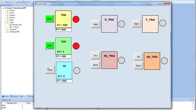This screenshot has width=196, height=110.
Task: Click the Project Name window title icon
Action: click(x=36, y=4)
